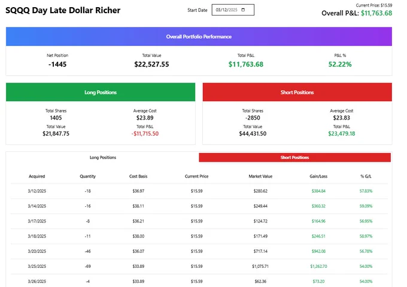The width and height of the screenshot is (407, 287).
Task: Sort by the Acquired column header
Action: tap(37, 176)
